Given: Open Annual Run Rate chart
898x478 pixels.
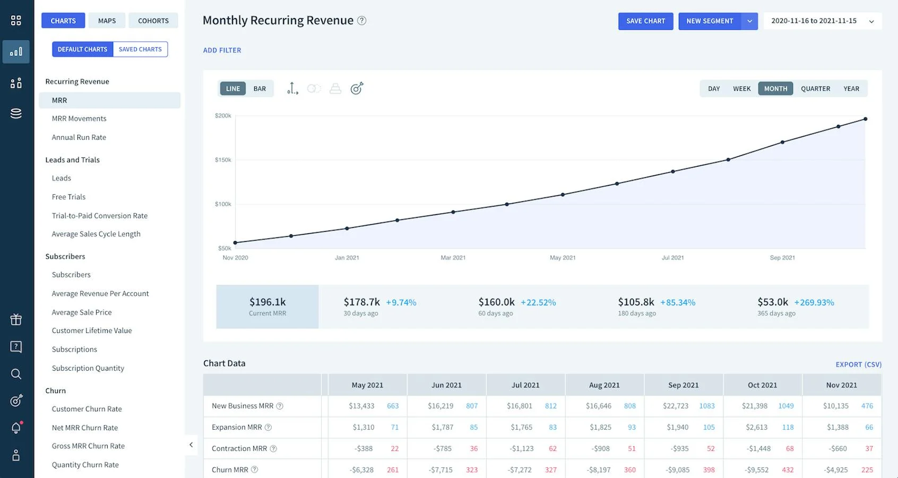Looking at the screenshot, I should pos(79,138).
